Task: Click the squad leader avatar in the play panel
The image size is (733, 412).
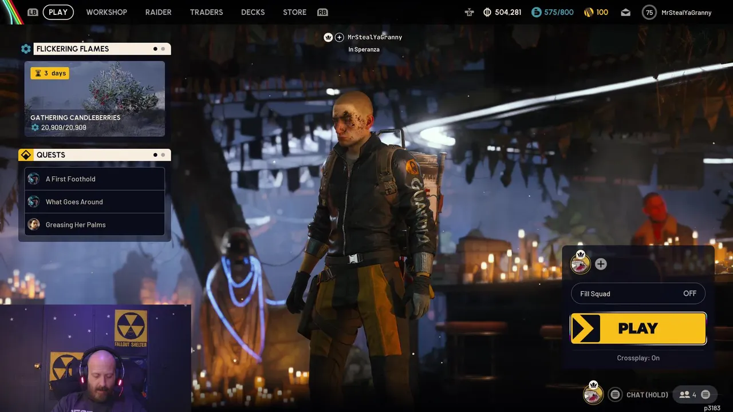Action: 581,264
